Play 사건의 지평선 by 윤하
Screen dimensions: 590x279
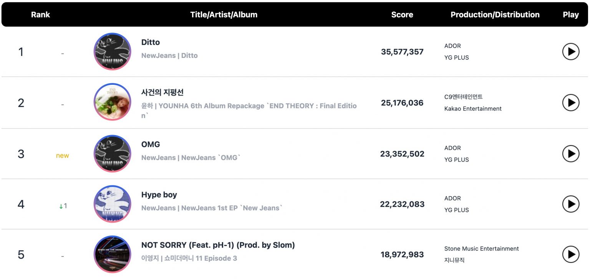pyautogui.click(x=570, y=102)
